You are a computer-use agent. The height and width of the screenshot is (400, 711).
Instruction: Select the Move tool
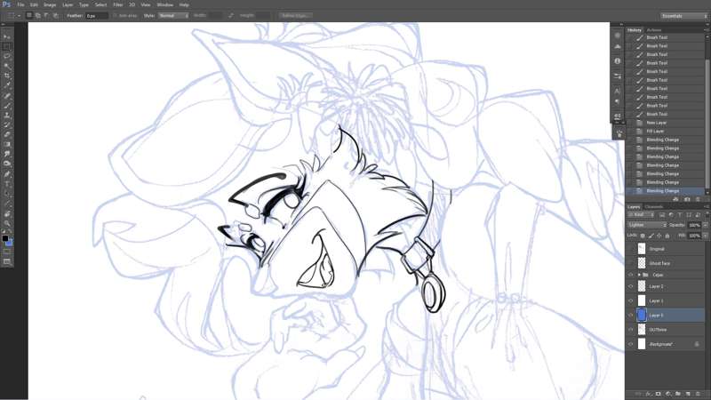7,36
